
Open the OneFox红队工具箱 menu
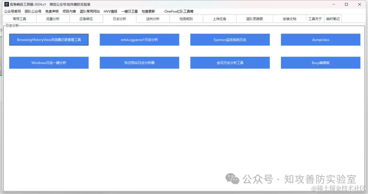coord(179,11)
